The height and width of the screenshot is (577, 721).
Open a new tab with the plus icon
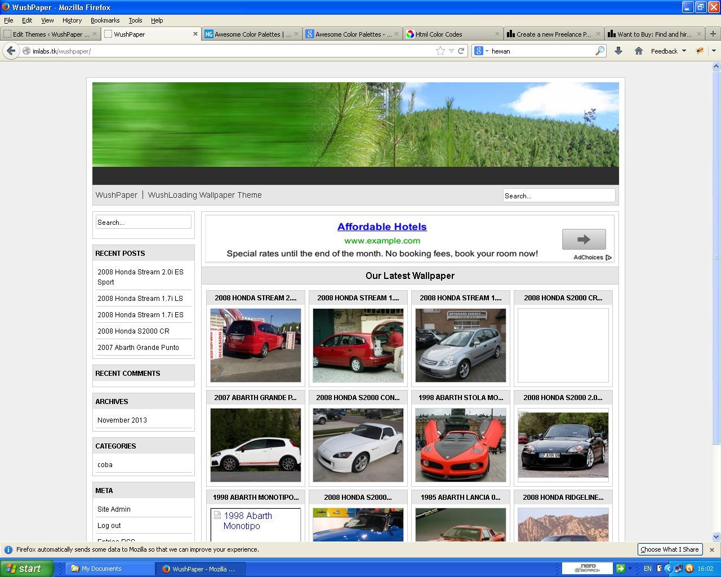(x=713, y=34)
